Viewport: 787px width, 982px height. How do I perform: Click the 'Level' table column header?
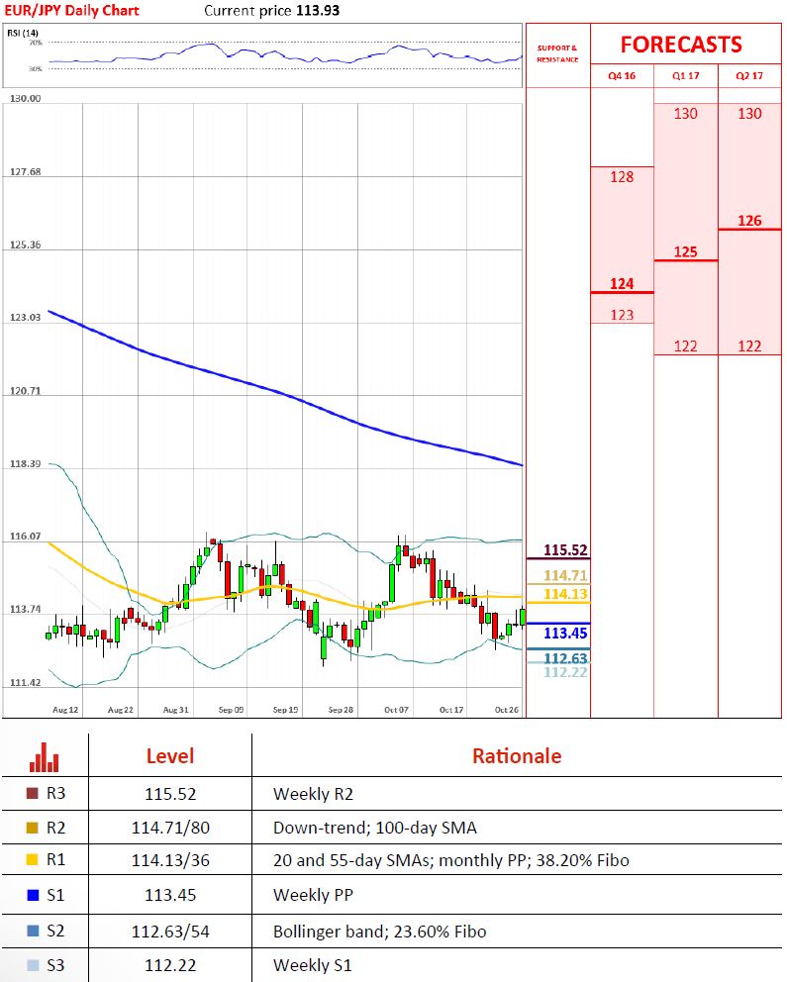pyautogui.click(x=169, y=756)
